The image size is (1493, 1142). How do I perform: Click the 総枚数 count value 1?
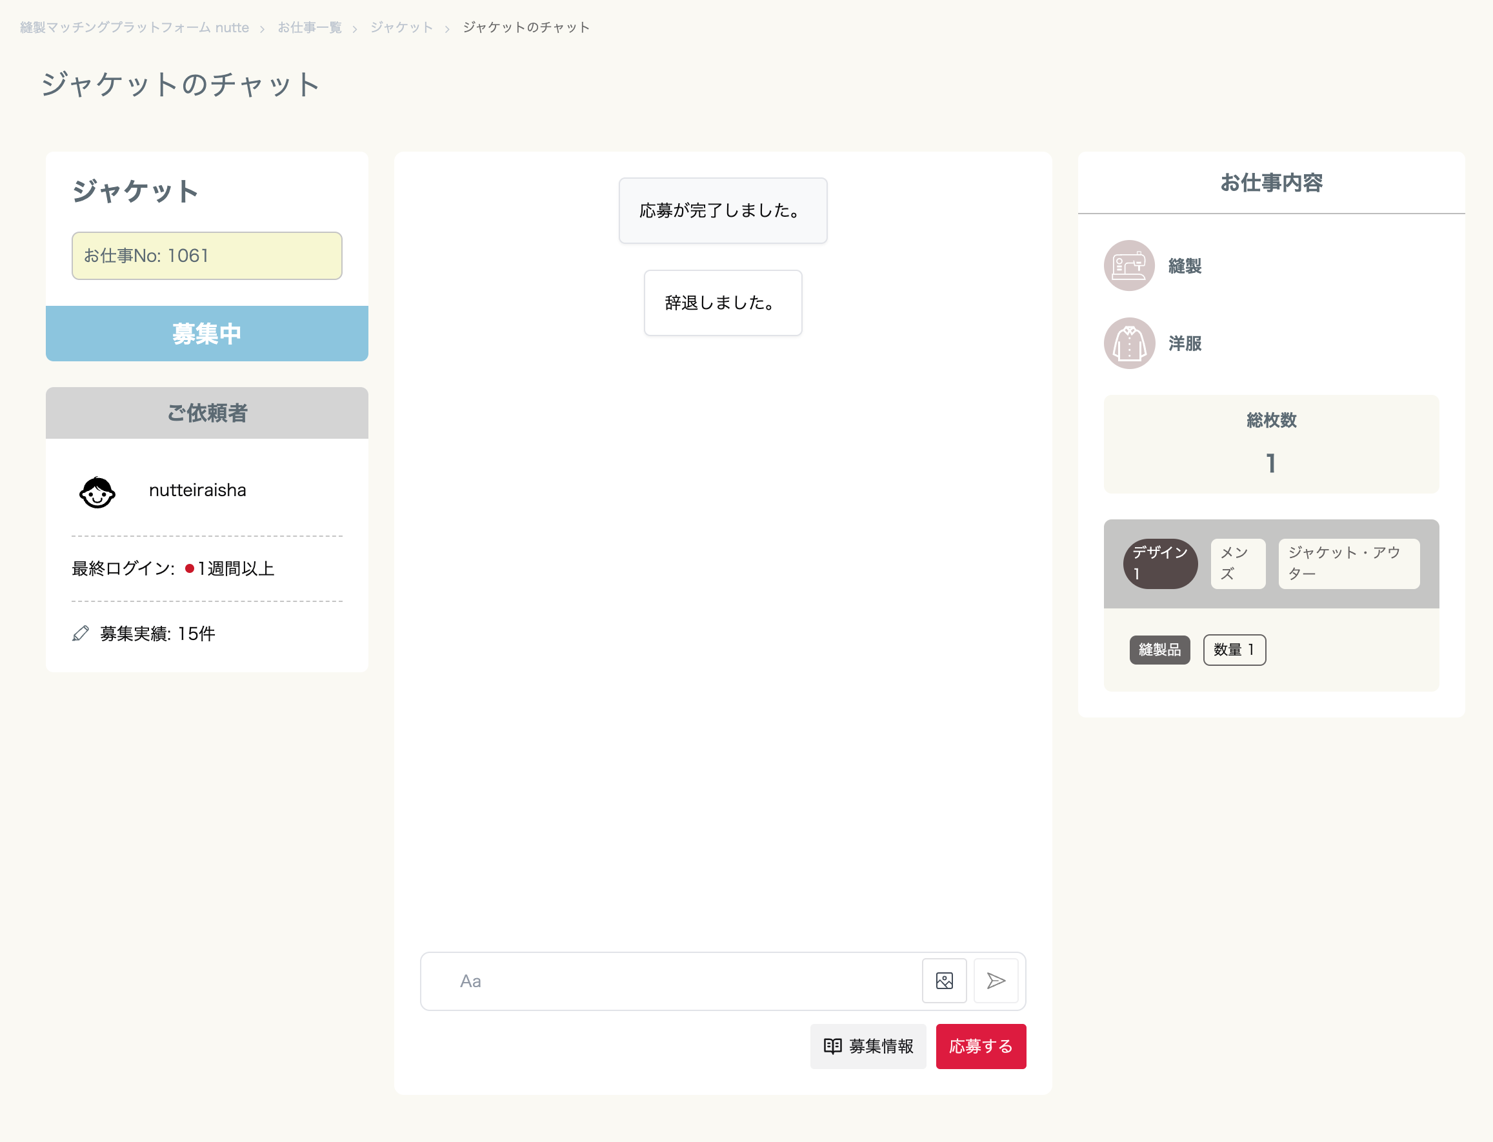pos(1270,463)
